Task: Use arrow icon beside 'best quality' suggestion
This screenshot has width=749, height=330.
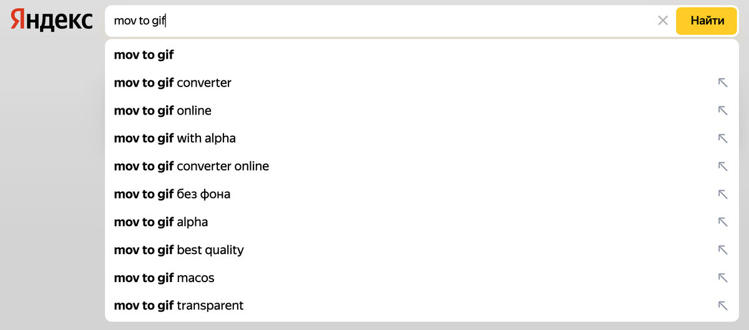Action: point(723,250)
